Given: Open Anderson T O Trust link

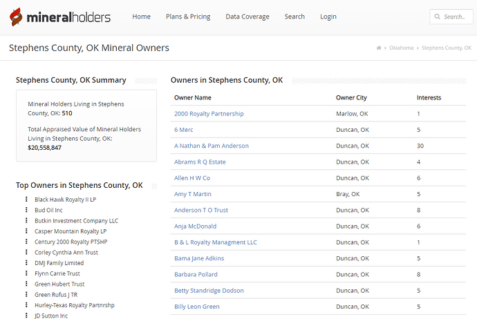Looking at the screenshot, I should click(x=201, y=210).
